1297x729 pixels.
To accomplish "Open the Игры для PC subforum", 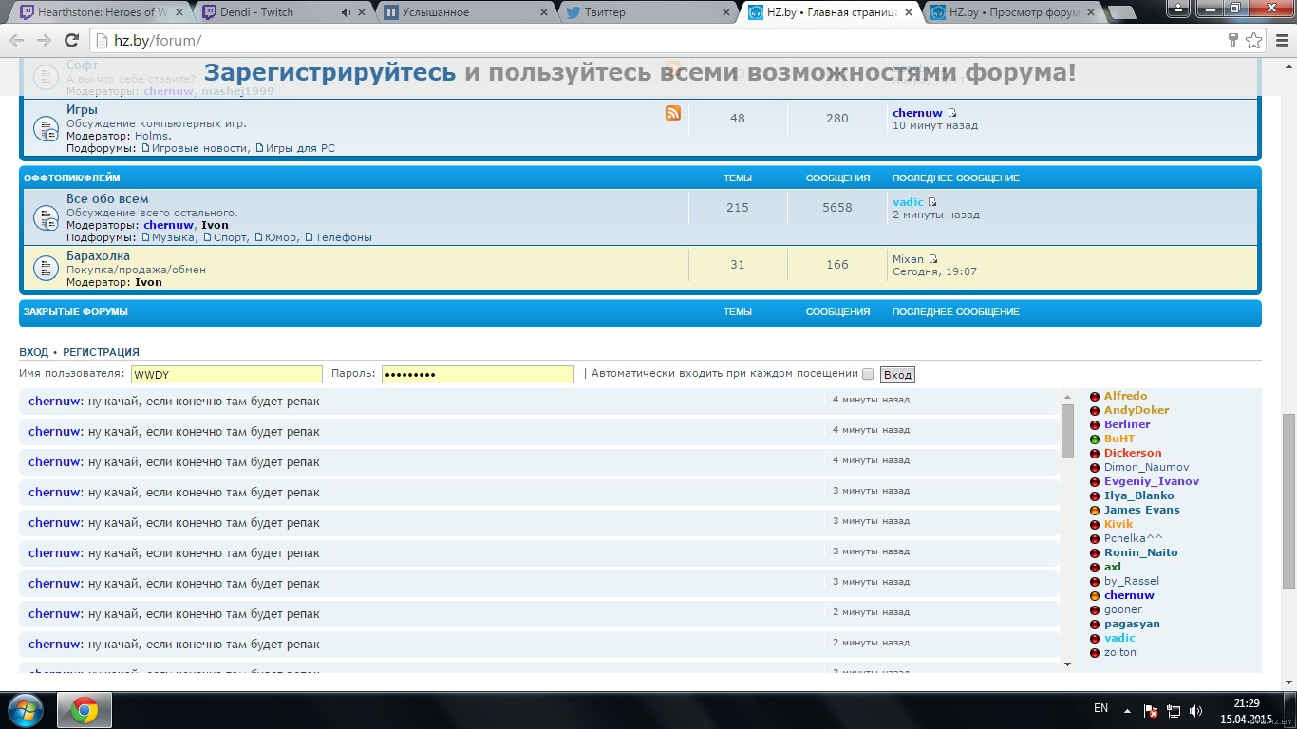I will point(300,148).
